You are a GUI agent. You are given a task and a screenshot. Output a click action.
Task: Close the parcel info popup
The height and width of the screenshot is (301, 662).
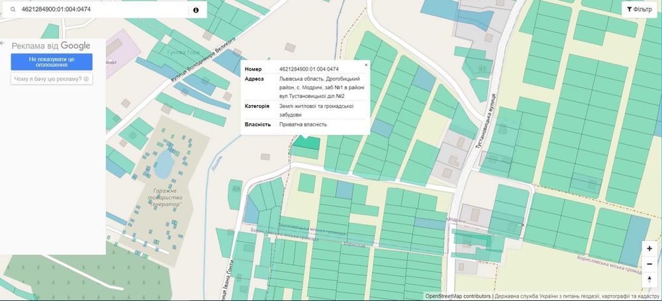pyautogui.click(x=366, y=65)
